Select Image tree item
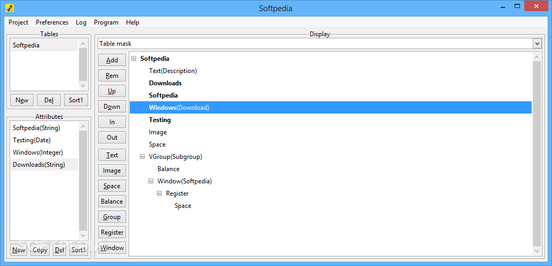The width and height of the screenshot is (552, 266). pos(157,132)
